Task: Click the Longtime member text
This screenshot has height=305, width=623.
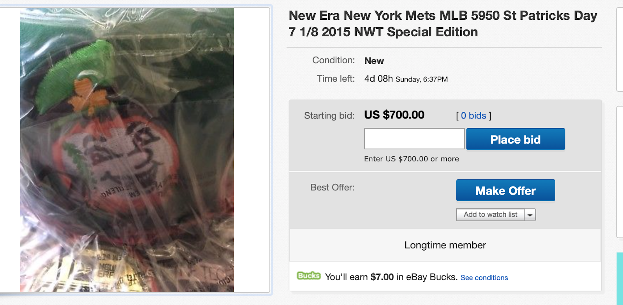Action: pyautogui.click(x=445, y=245)
